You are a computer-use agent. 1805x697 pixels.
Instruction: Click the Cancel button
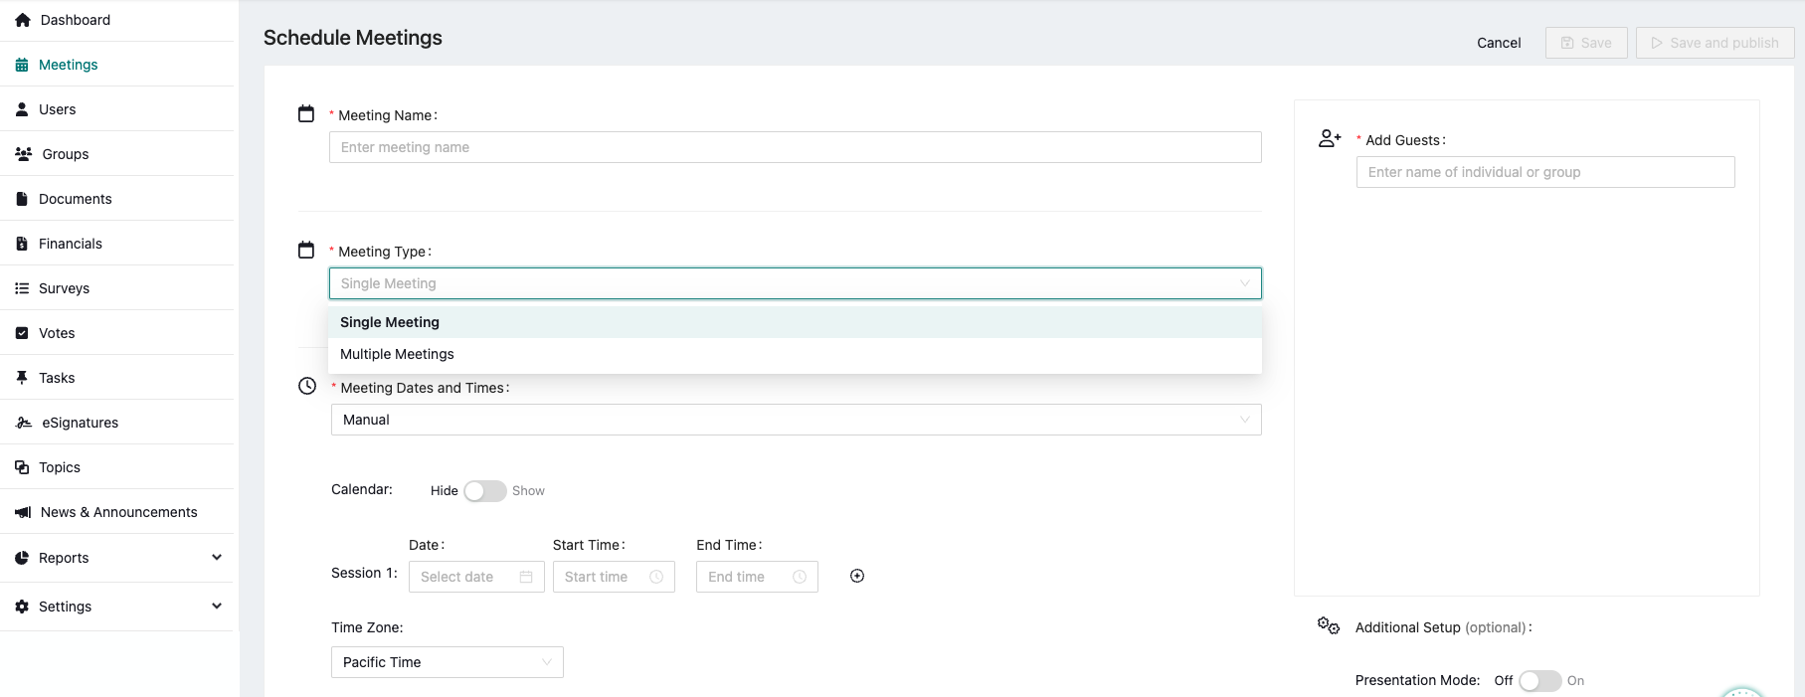pos(1499,43)
